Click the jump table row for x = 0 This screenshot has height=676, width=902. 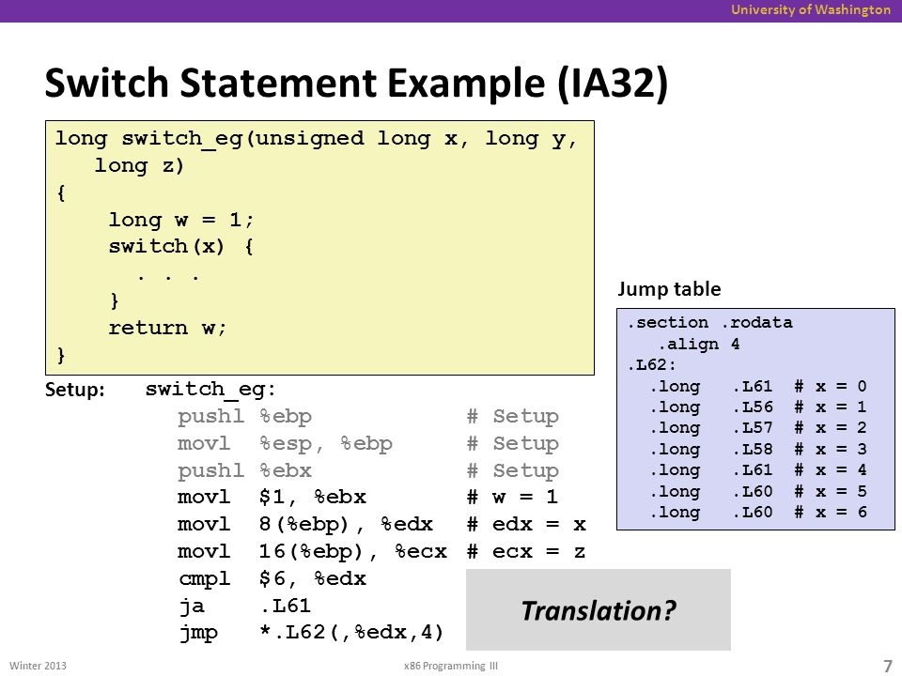click(758, 386)
